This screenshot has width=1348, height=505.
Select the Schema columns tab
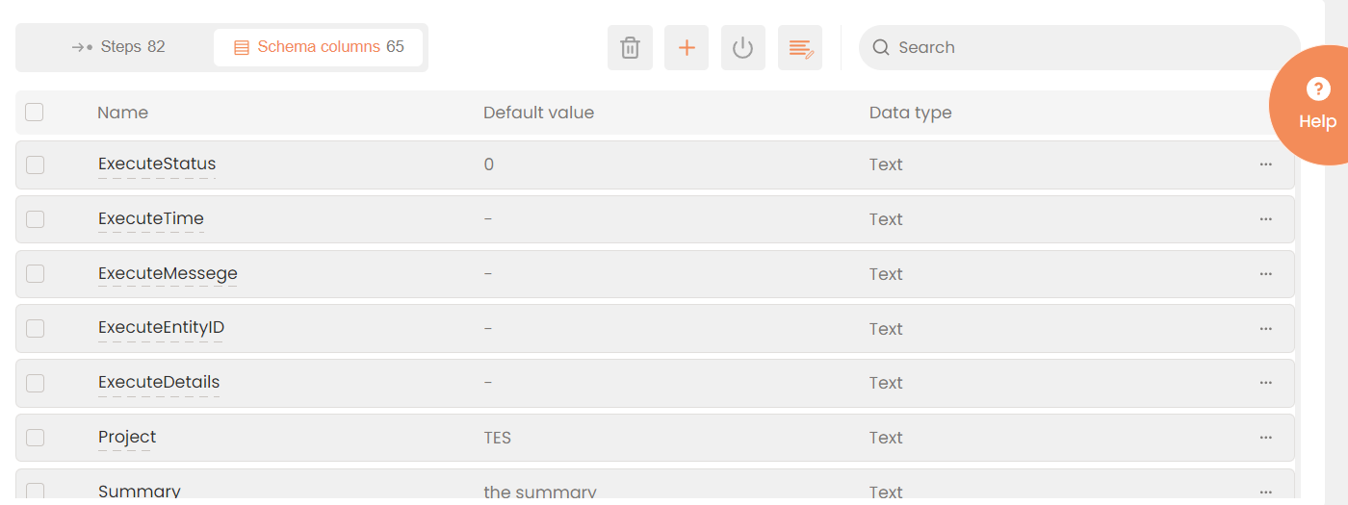click(319, 47)
